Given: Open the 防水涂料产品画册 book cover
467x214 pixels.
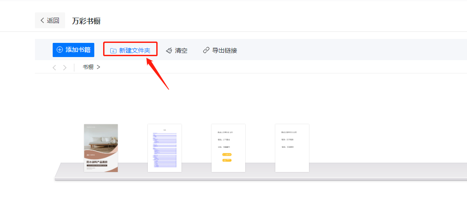Looking at the screenshot, I should 101,148.
